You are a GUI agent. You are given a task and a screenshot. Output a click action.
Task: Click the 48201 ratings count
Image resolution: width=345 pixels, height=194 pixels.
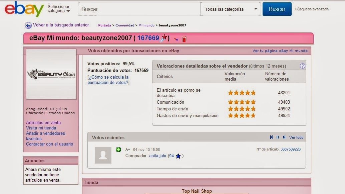pos(284,93)
